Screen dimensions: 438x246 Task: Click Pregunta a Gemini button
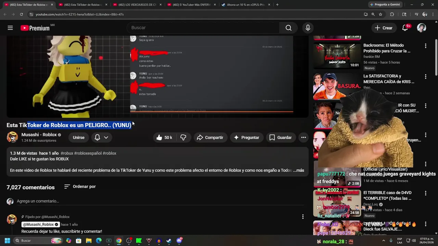pos(385,5)
